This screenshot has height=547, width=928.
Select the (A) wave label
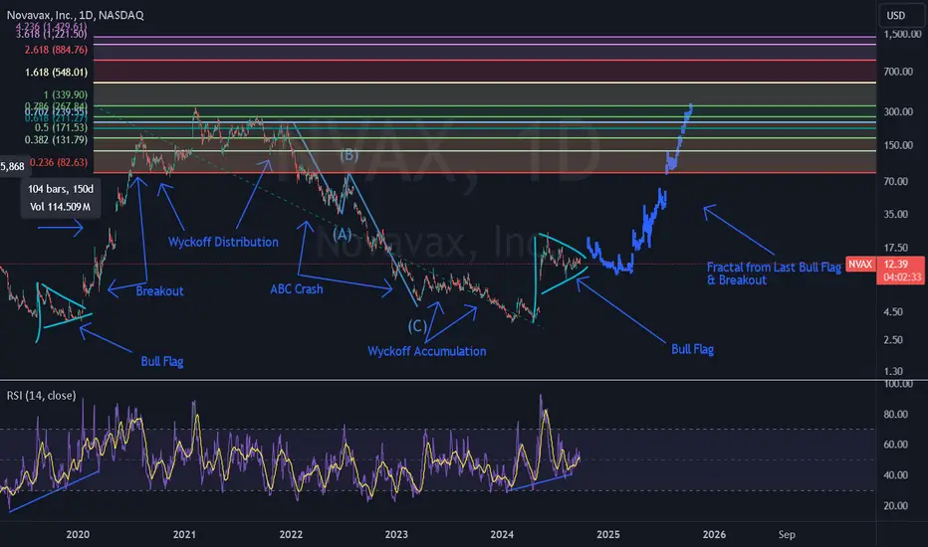point(343,234)
